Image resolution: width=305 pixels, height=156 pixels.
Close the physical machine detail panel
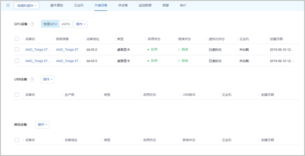tap(8, 5)
